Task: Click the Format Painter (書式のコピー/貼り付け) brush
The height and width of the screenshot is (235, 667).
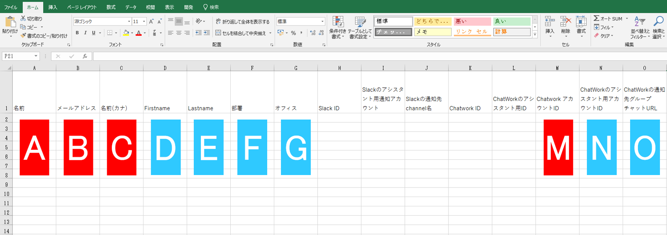Action: click(23, 36)
